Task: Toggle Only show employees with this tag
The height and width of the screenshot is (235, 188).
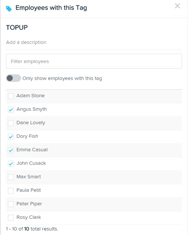Action: pyautogui.click(x=13, y=78)
